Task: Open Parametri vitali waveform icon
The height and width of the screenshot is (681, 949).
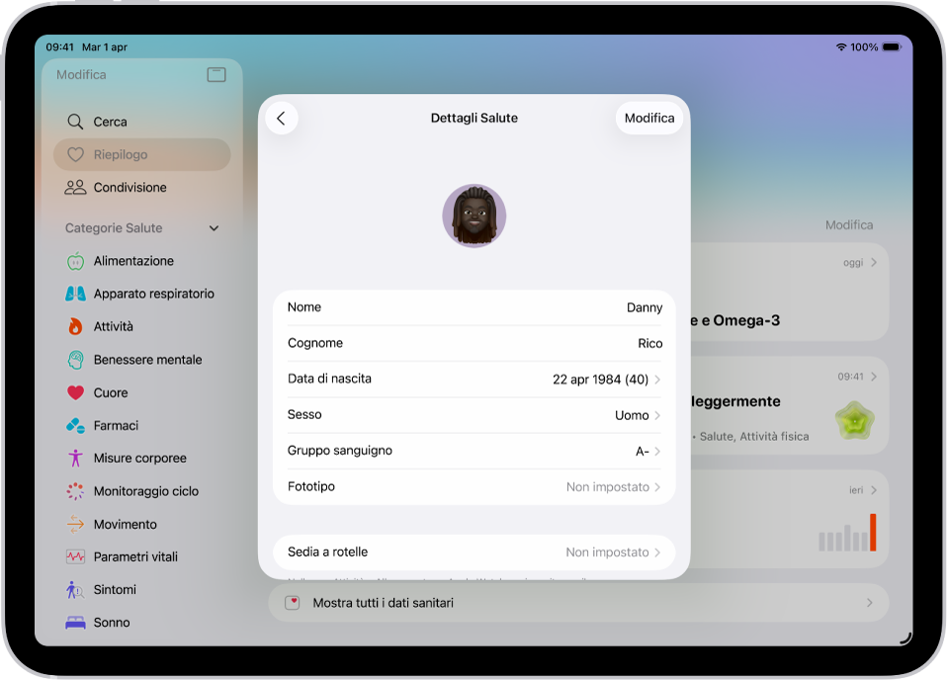Action: [76, 556]
